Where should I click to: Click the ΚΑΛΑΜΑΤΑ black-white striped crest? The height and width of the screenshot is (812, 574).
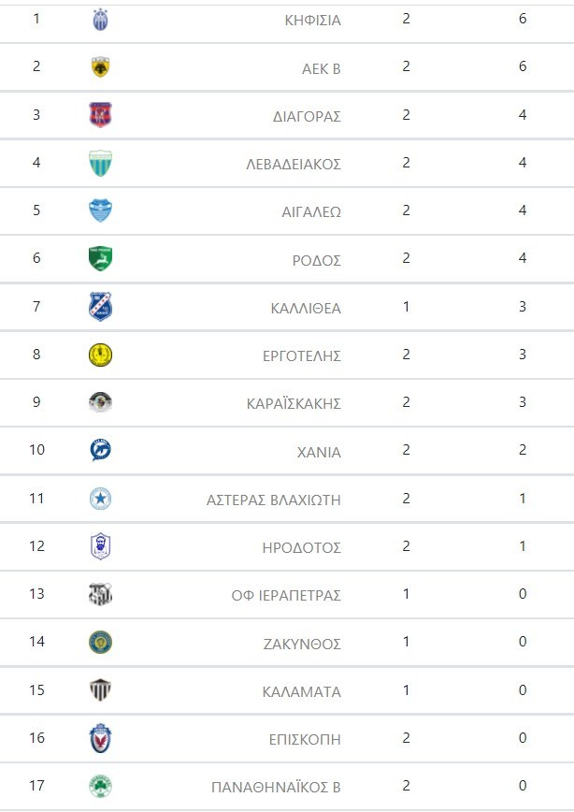click(100, 690)
